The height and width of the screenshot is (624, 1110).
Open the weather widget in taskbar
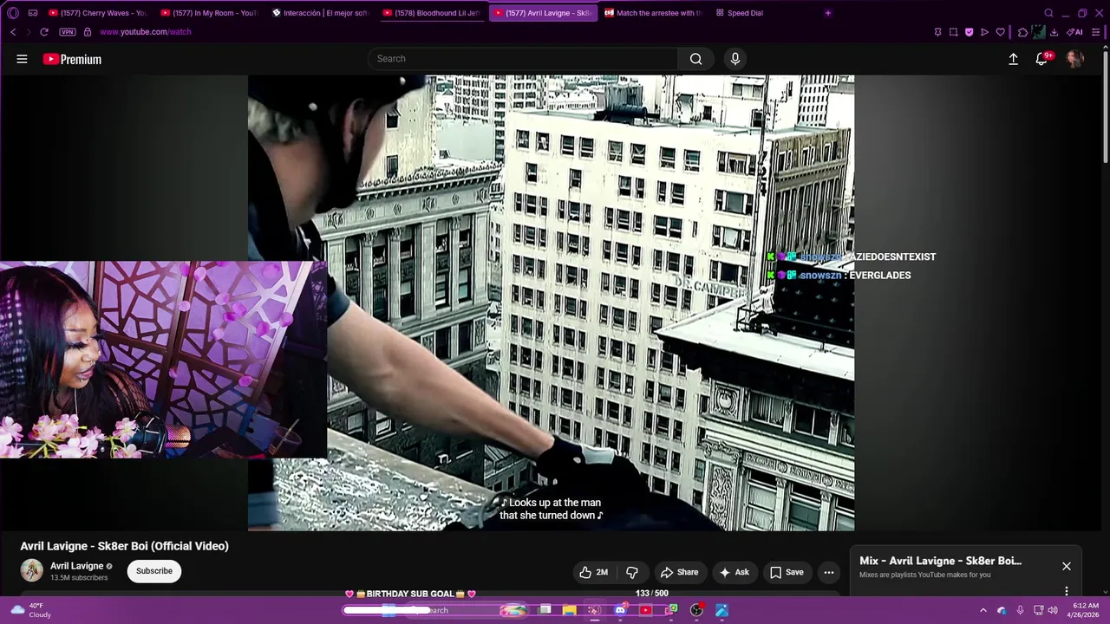point(31,610)
